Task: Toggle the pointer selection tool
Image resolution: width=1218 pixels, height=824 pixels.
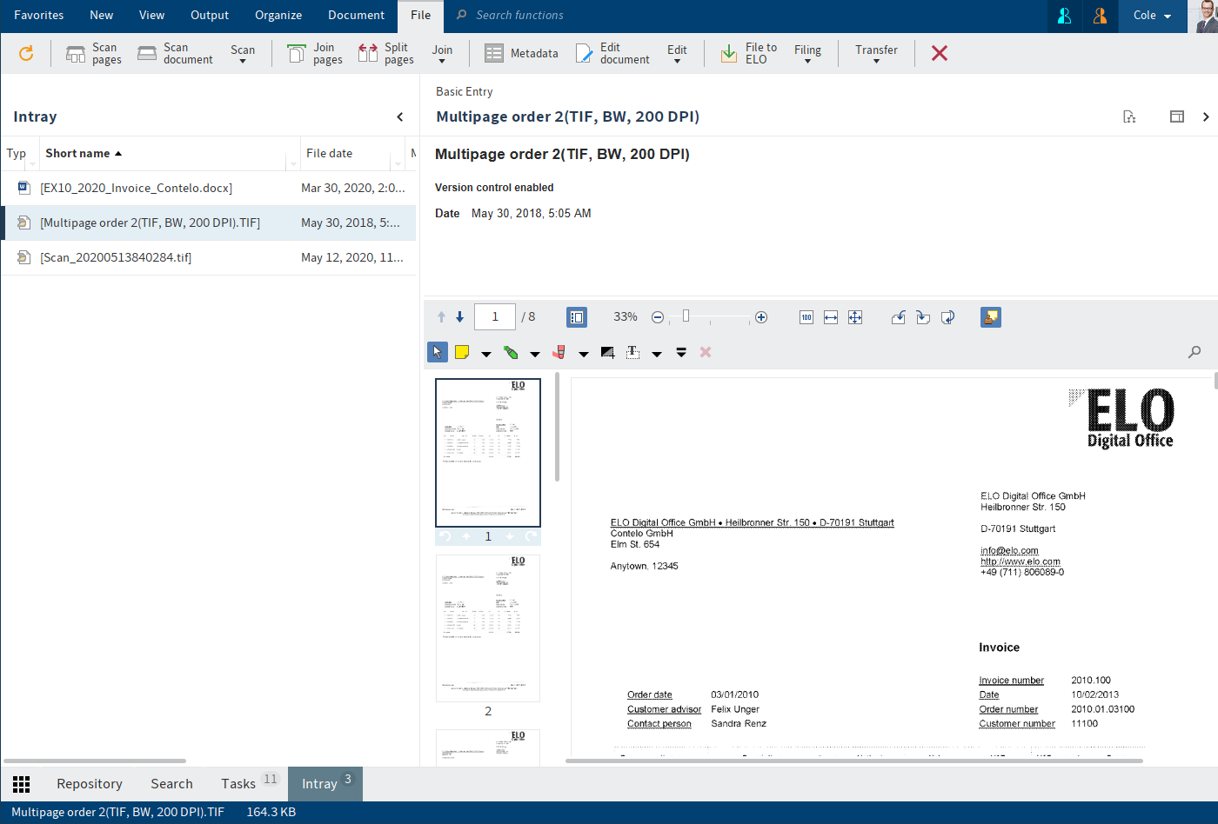Action: click(x=438, y=352)
